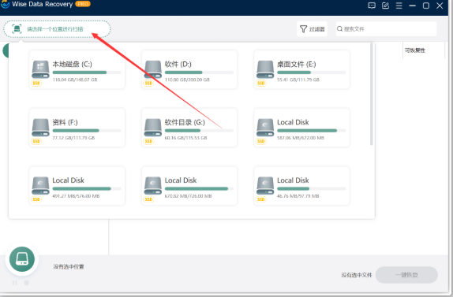
Task: Click the usage bar of 本地磁盘 (C:)
Action: pyautogui.click(x=87, y=72)
